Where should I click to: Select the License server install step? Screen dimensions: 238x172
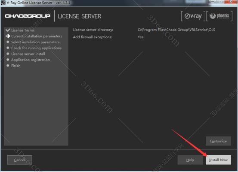28,54
